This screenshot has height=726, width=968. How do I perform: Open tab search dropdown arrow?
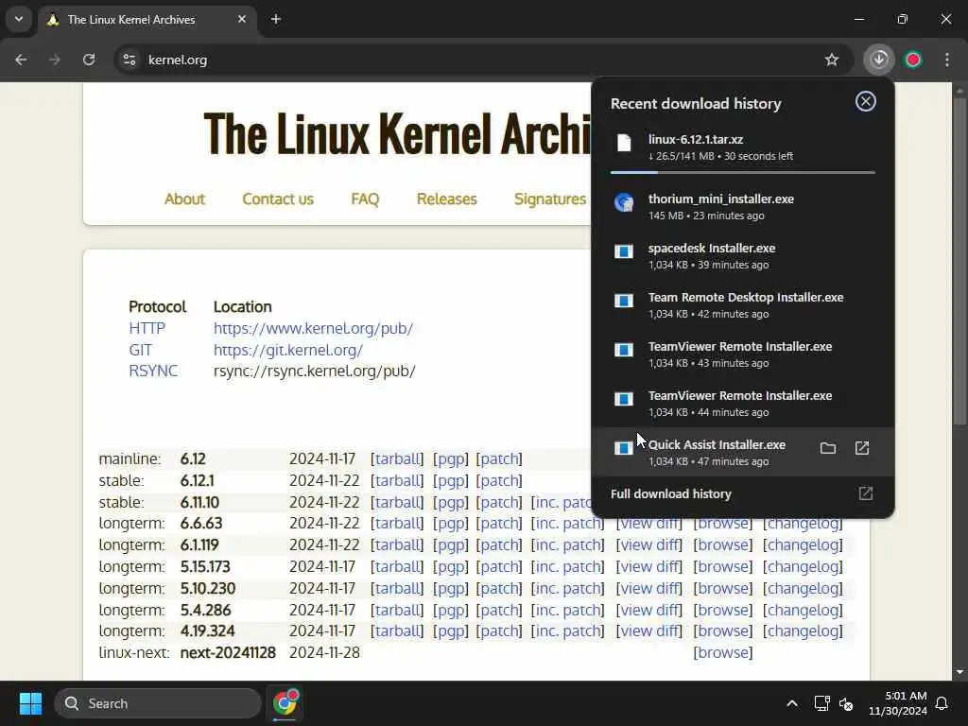coord(19,19)
